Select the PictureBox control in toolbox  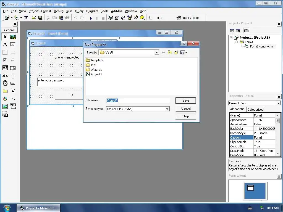point(13,37)
